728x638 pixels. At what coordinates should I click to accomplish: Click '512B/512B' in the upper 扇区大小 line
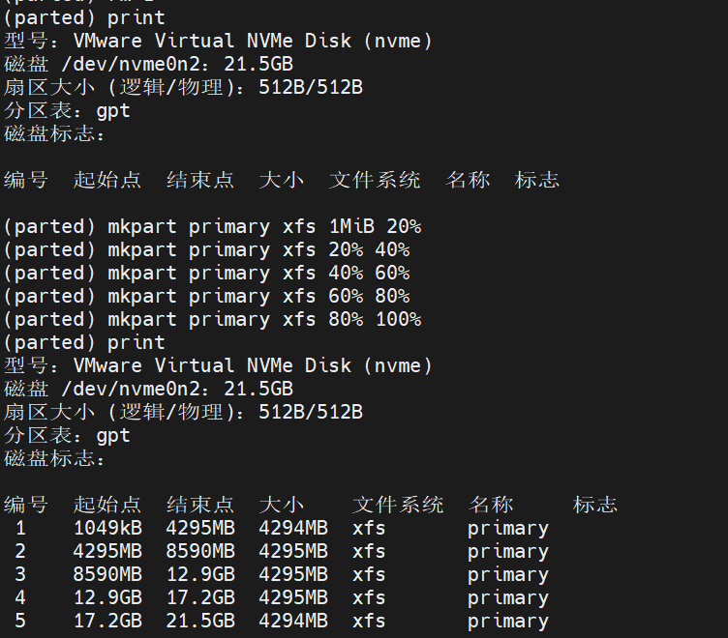(311, 87)
